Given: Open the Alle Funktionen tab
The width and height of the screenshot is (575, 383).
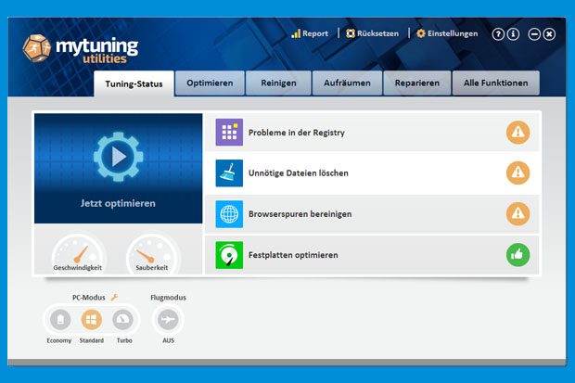Looking at the screenshot, I should [496, 83].
